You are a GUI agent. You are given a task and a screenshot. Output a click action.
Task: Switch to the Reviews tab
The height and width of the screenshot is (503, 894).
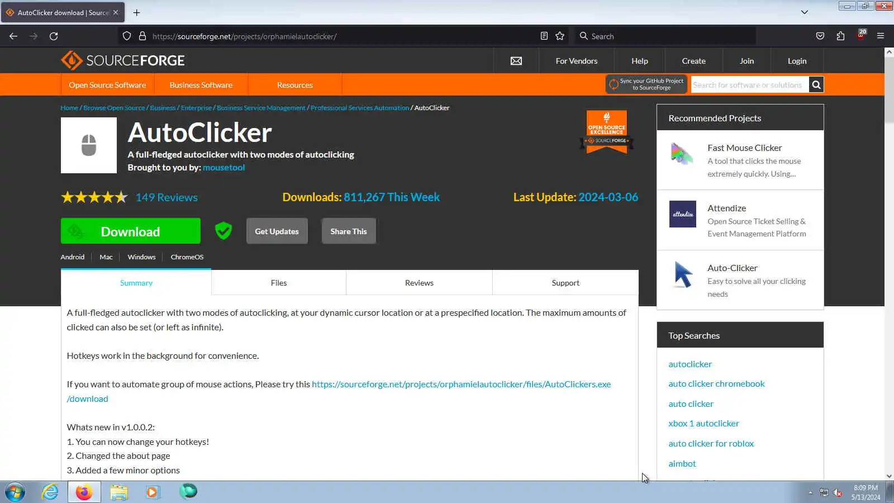coord(419,283)
